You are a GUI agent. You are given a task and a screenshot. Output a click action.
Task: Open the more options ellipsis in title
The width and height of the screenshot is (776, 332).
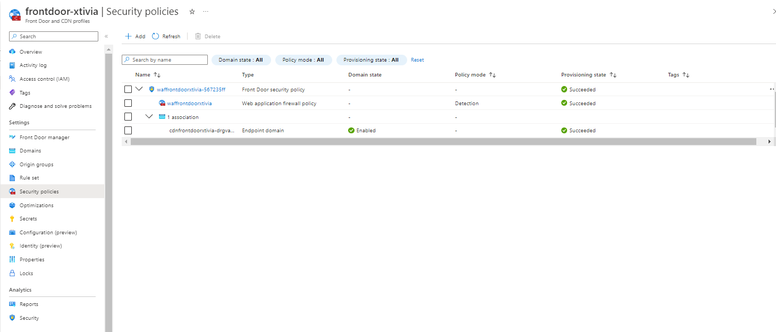point(206,12)
